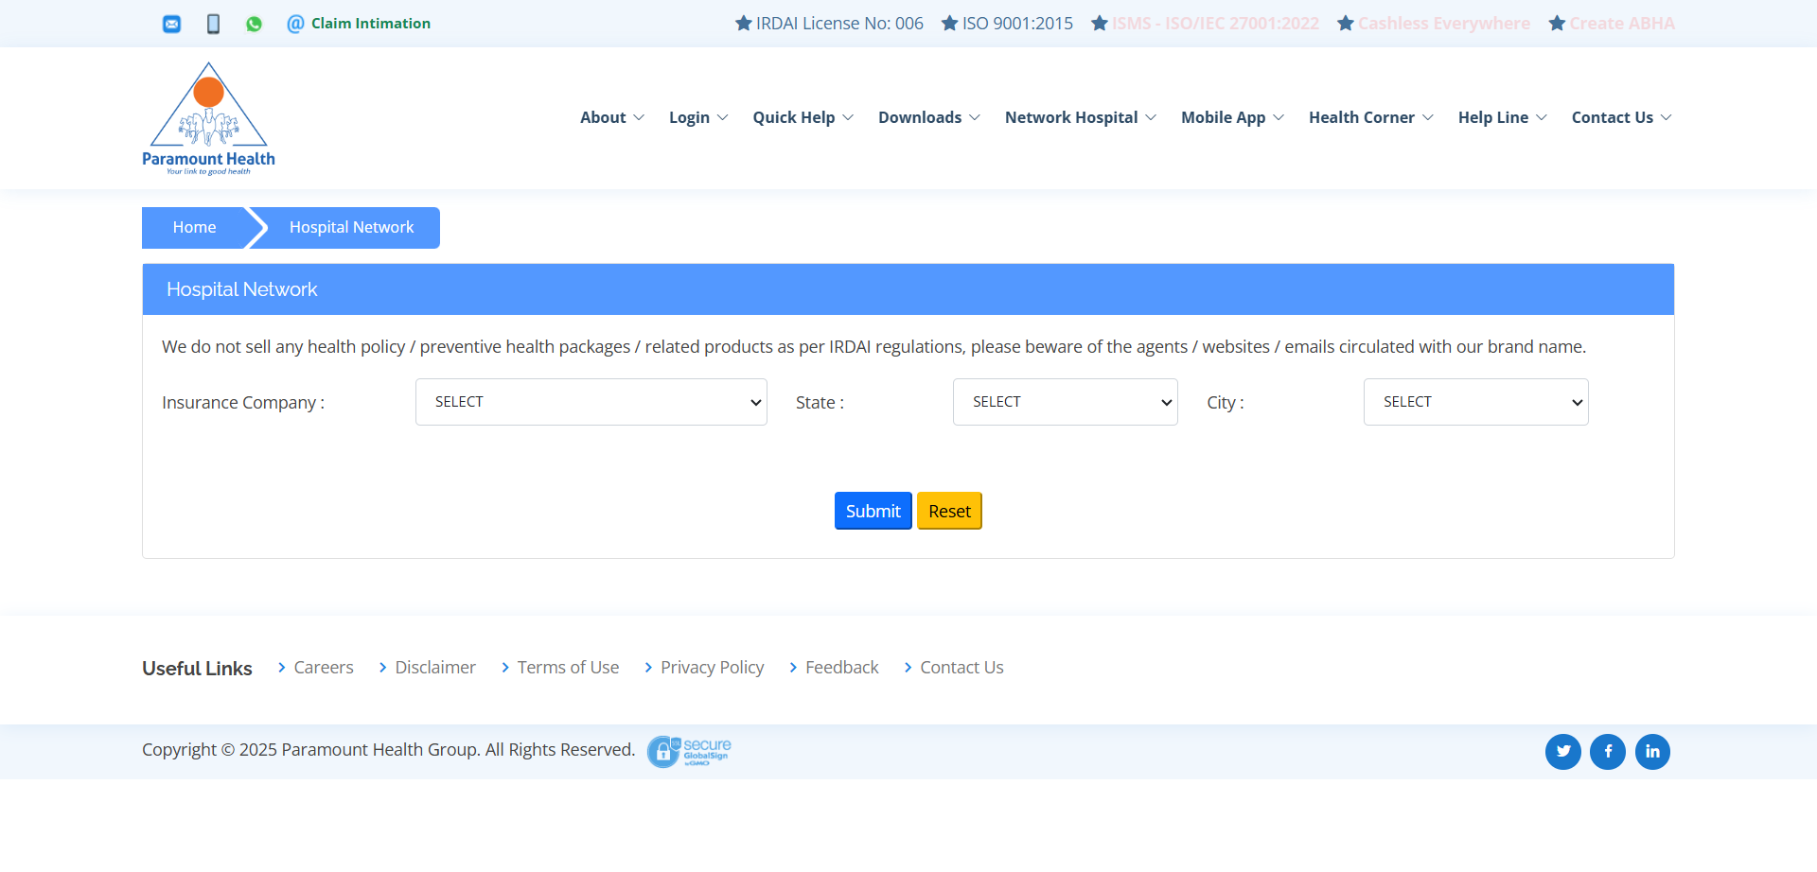Expand the About menu
The height and width of the screenshot is (872, 1817).
click(612, 117)
